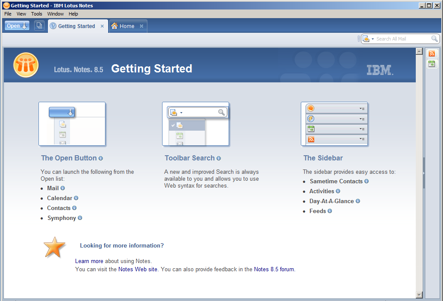Open the Window menu
The height and width of the screenshot is (301, 443).
pyautogui.click(x=55, y=14)
